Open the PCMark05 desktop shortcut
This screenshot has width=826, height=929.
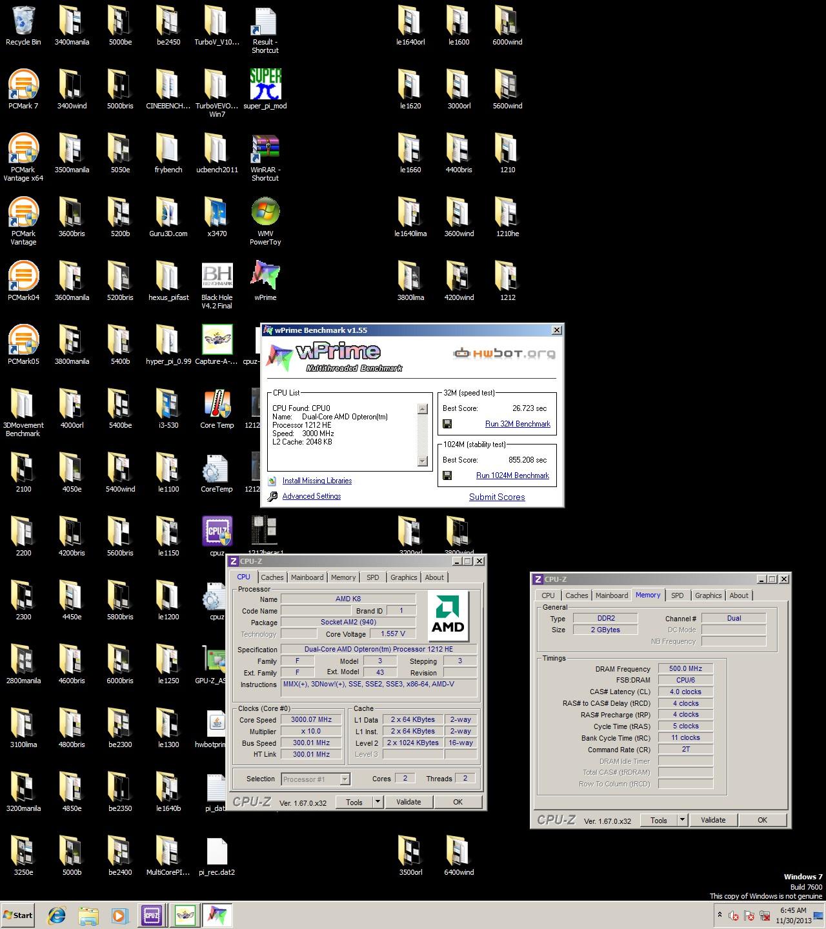click(23, 345)
